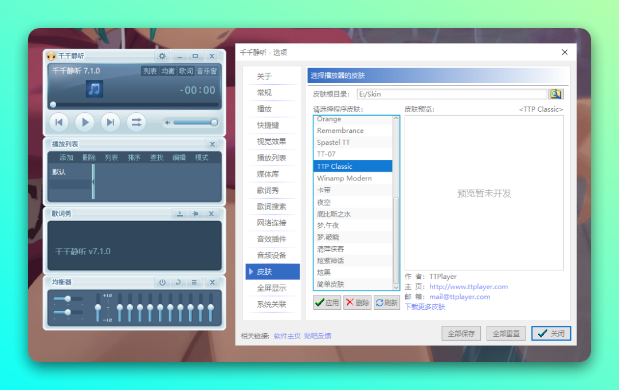The image size is (619, 390).
Task: Reset the equalizer with the curved arrow icon
Action: 178,282
